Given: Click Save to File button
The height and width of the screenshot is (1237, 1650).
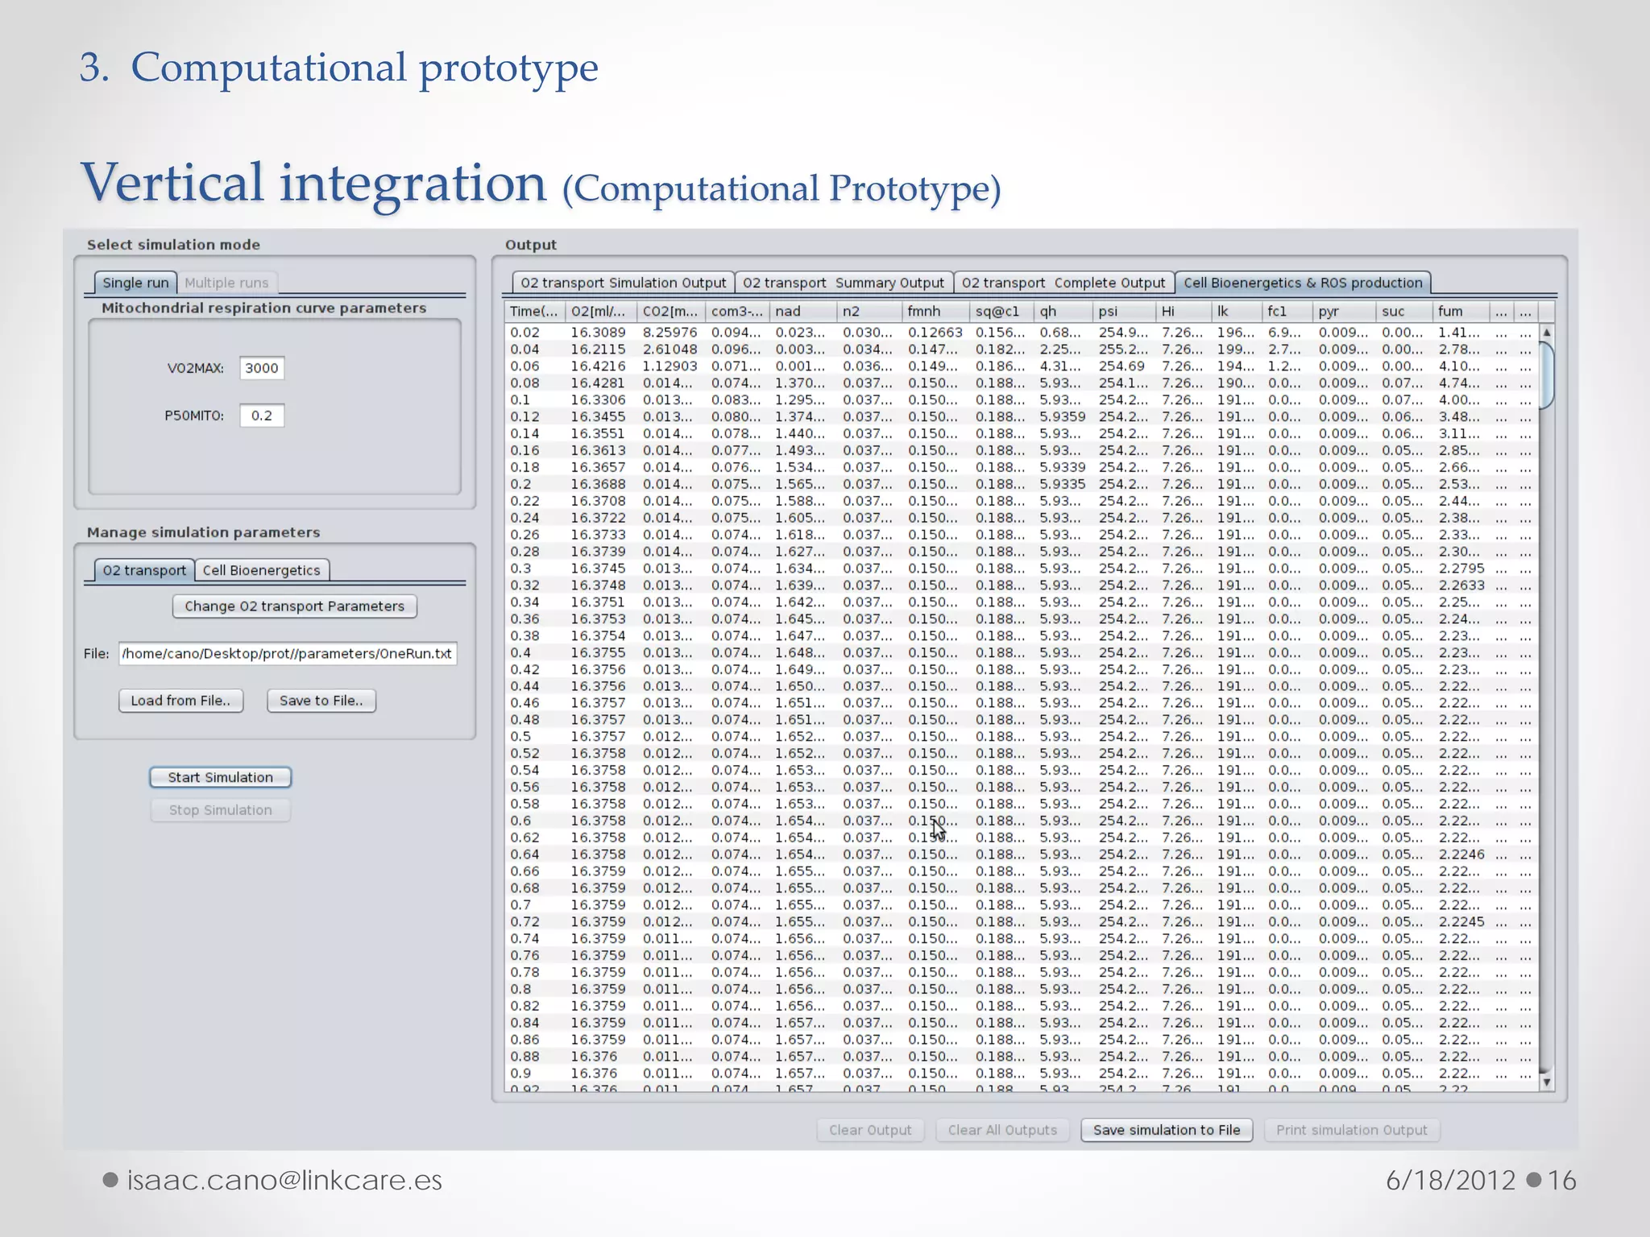Looking at the screenshot, I should point(321,701).
